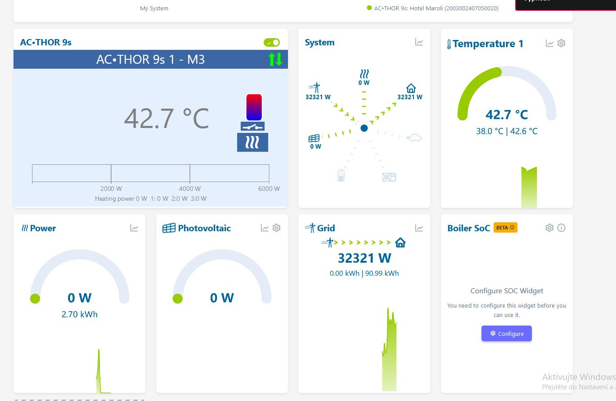Click the 4000 W scale label
Image resolution: width=616 pixels, height=401 pixels.
click(190, 189)
